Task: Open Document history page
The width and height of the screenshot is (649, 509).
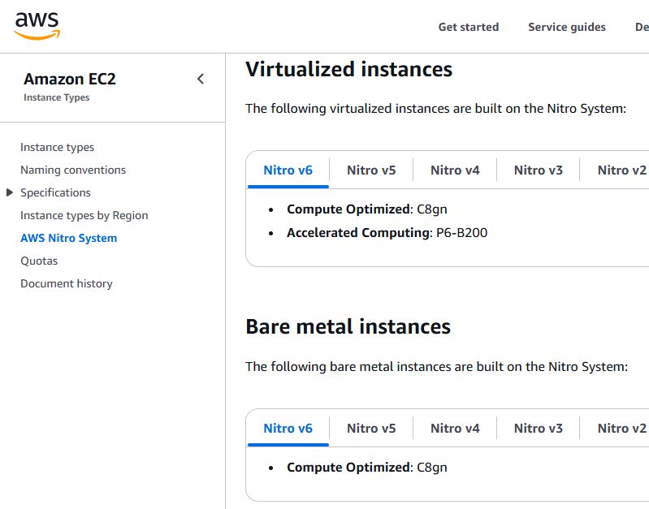Action: 67,284
